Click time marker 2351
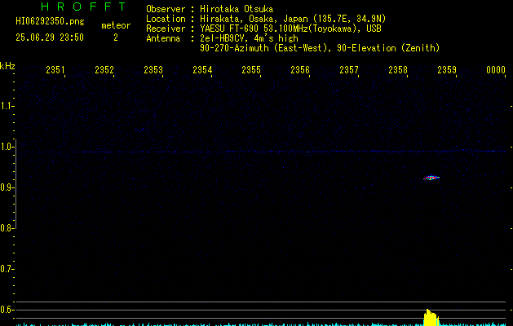This screenshot has height=326, width=513. tap(55, 70)
